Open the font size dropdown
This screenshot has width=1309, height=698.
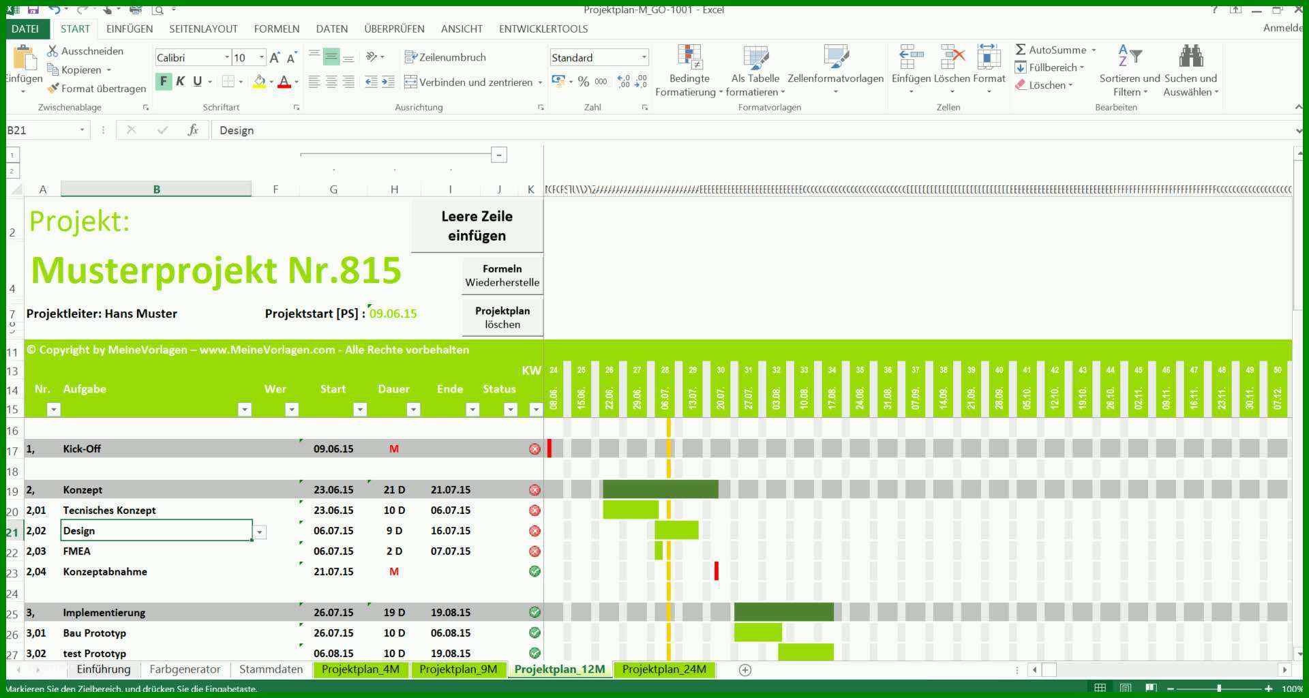[261, 58]
